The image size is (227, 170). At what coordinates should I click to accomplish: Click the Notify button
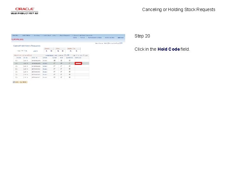[23, 82]
